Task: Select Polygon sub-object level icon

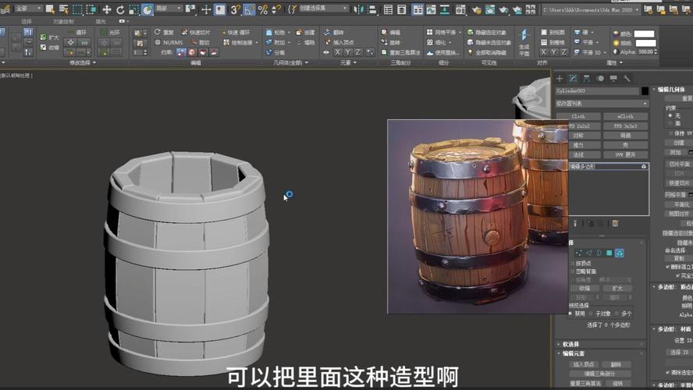Action: 609,253
